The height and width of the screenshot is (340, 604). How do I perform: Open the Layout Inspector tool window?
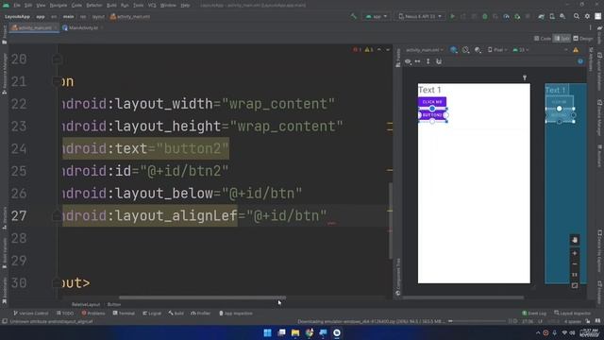pyautogui.click(x=573, y=314)
